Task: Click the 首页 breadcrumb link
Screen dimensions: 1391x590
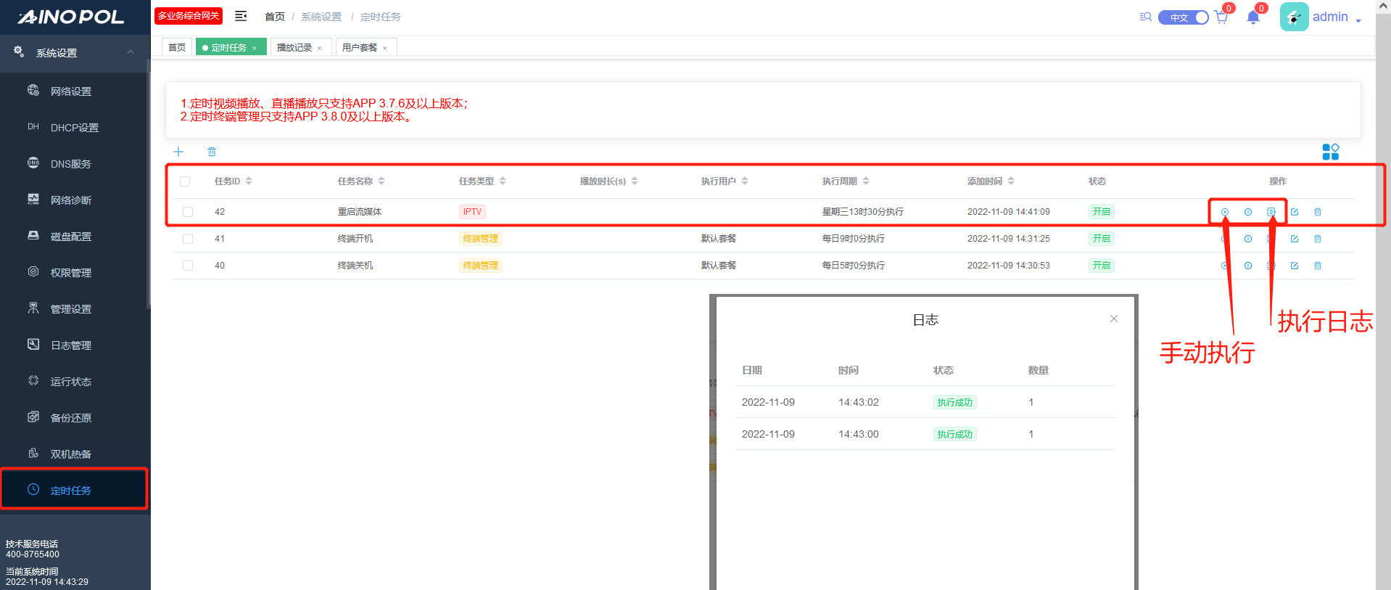Action: click(275, 17)
